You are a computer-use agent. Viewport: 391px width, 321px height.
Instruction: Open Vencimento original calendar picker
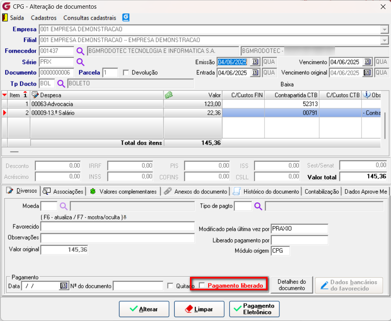coord(367,72)
